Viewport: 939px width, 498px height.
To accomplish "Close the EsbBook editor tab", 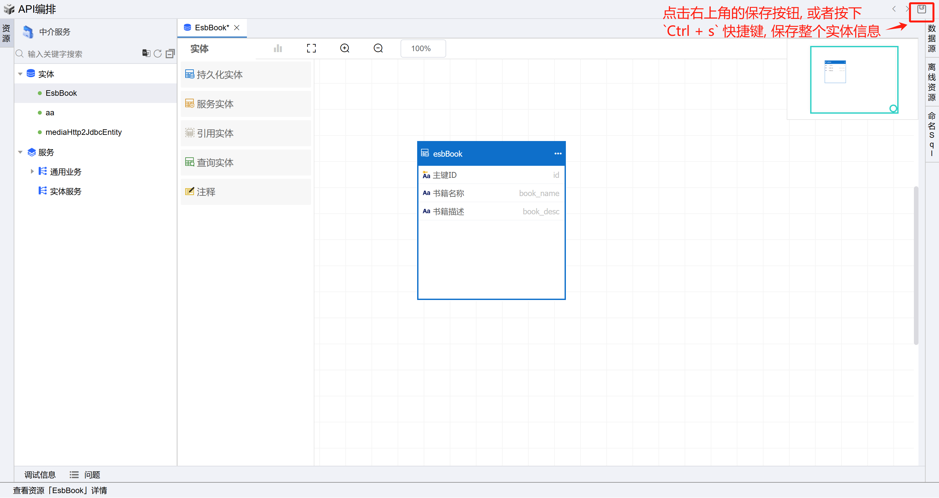I will pos(237,28).
